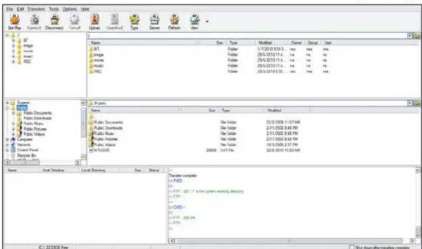This screenshot has height=249, width=422.
Task: Click the Server toolbar icon
Action: 154,22
